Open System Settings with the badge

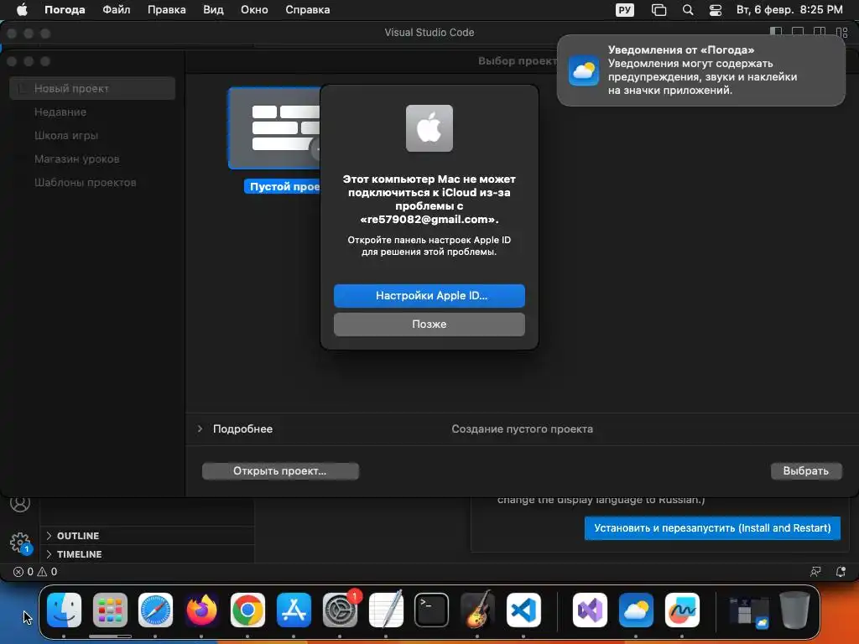point(340,610)
